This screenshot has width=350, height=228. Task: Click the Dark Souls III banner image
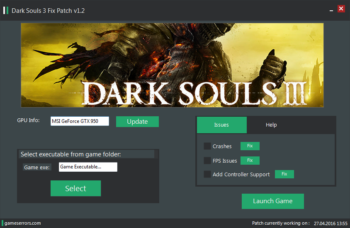[x=172, y=65]
